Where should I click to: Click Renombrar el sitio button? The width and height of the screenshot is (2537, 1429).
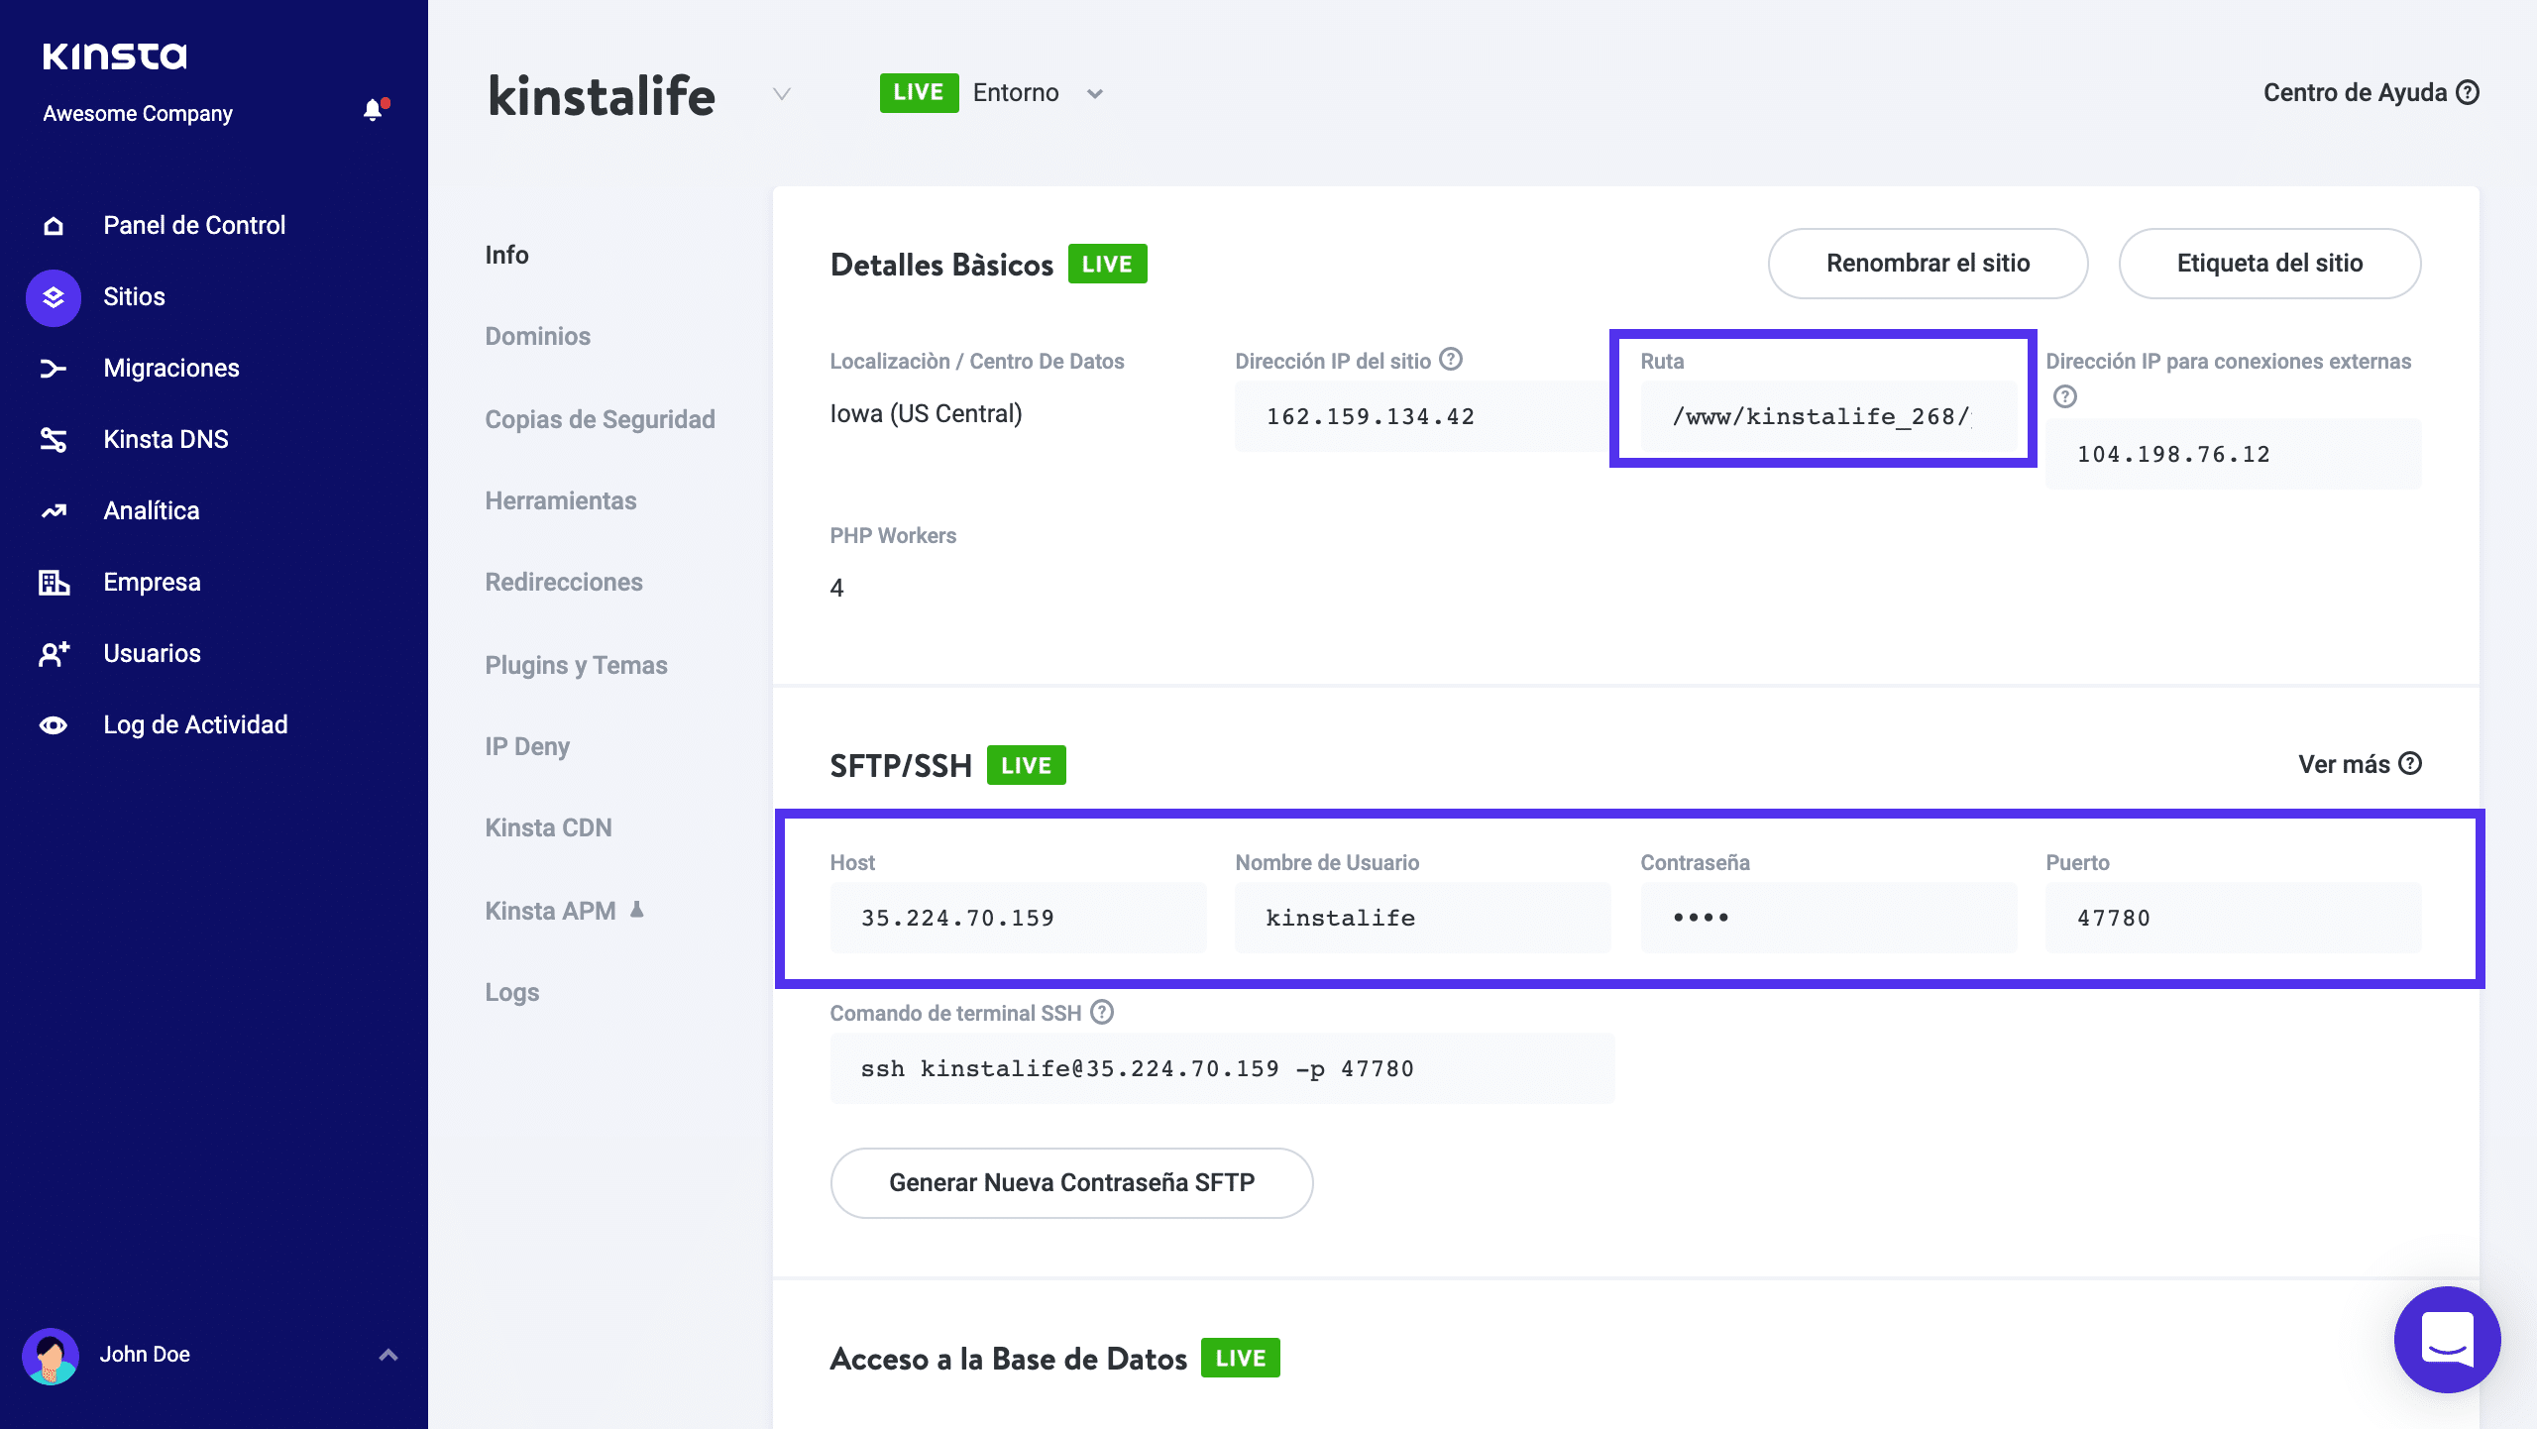pos(1928,264)
